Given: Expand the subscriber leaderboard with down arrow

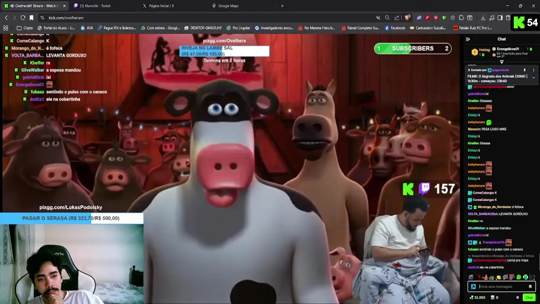Looking at the screenshot, I should coord(502,62).
